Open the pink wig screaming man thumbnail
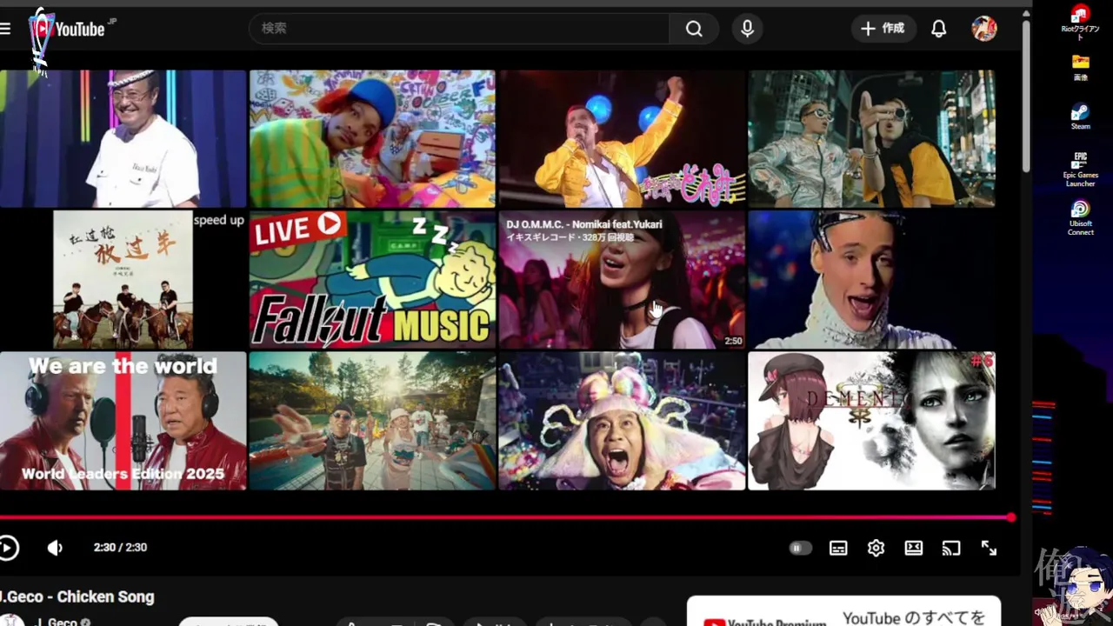 pos(622,421)
